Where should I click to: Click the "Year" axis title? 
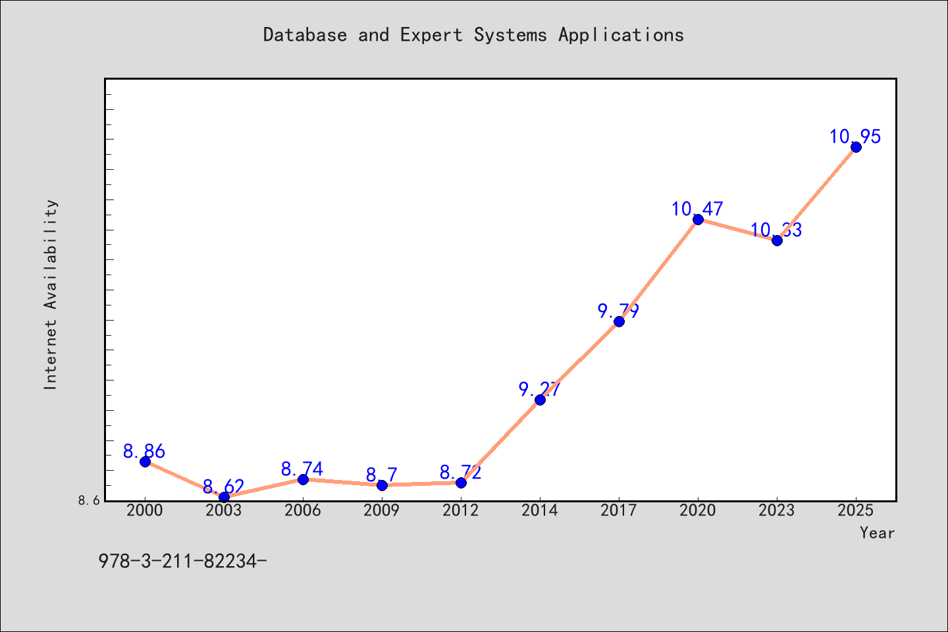(x=878, y=533)
